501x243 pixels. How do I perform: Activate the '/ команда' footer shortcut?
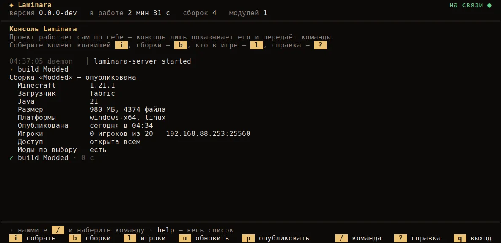point(358,238)
